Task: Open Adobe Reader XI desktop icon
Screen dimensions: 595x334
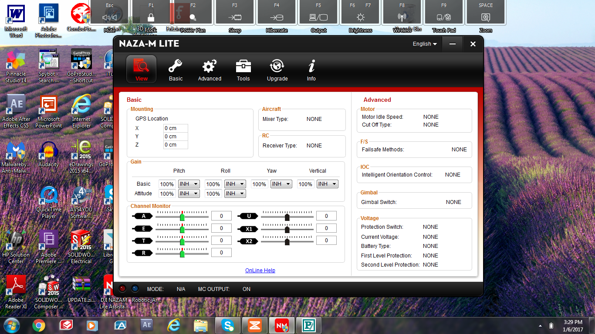Action: coord(16,292)
